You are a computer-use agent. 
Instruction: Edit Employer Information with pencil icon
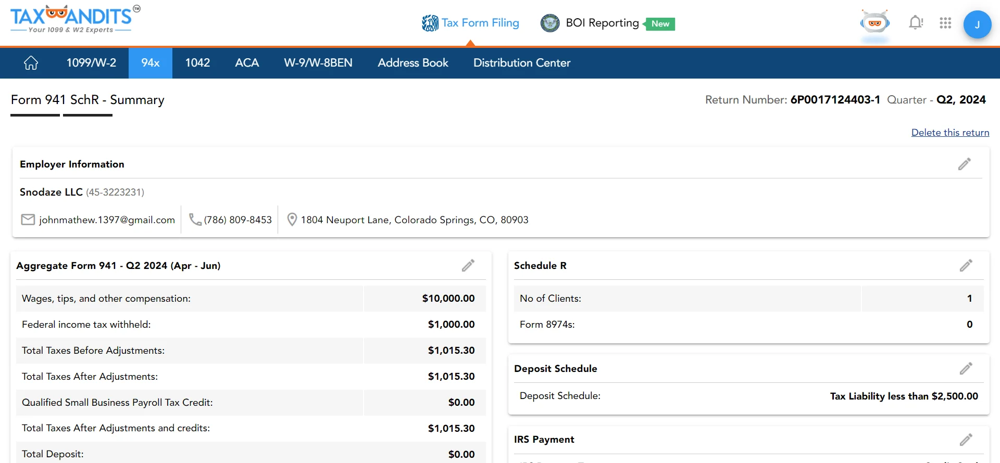tap(964, 164)
